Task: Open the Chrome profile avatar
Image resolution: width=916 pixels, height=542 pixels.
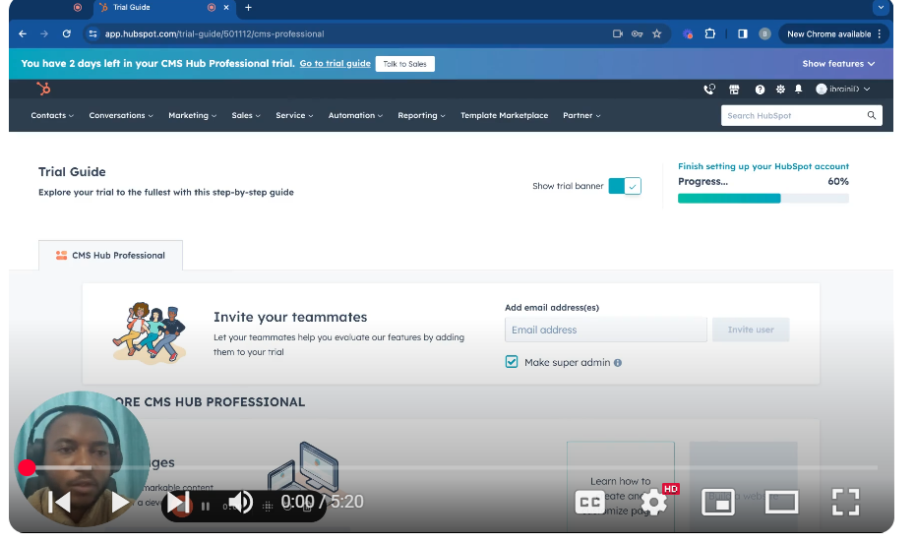Action: [764, 33]
